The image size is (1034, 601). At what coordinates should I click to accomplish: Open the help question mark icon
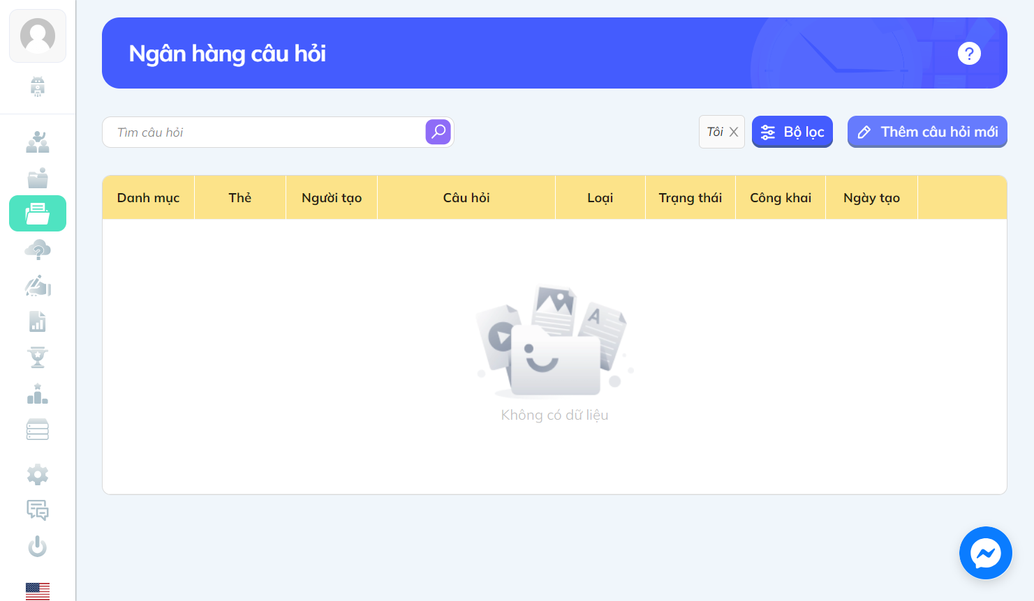[x=969, y=53]
